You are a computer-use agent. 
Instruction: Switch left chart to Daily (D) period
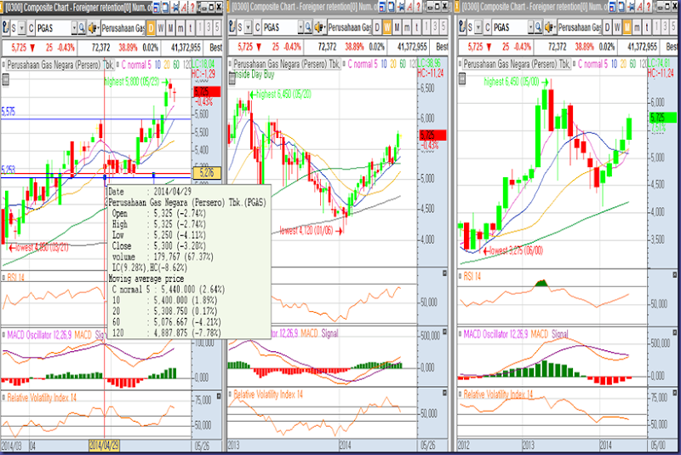151,28
